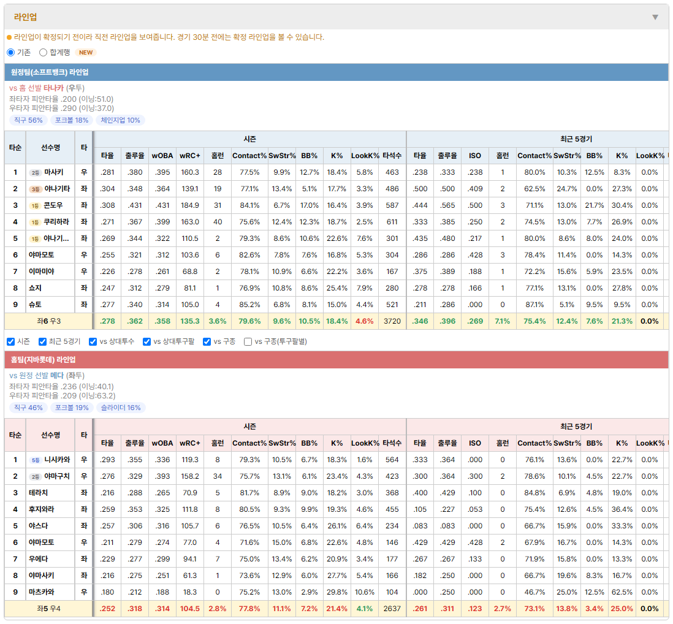
Task: Sort Softbank table by season wRC+ header
Action: point(190,156)
